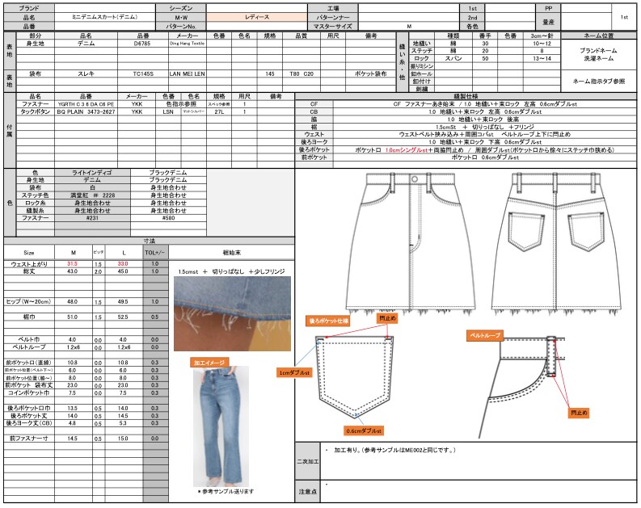641x508 pixels.
Task: Select the orange ベルトループ callout label
Action: [x=485, y=335]
